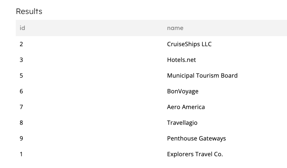This screenshot has width=287, height=168.
Task: Click the Results heading
Action: pos(29,11)
